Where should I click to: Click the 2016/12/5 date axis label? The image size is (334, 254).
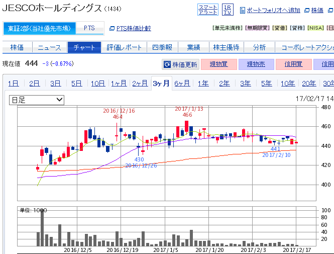coord(78,250)
